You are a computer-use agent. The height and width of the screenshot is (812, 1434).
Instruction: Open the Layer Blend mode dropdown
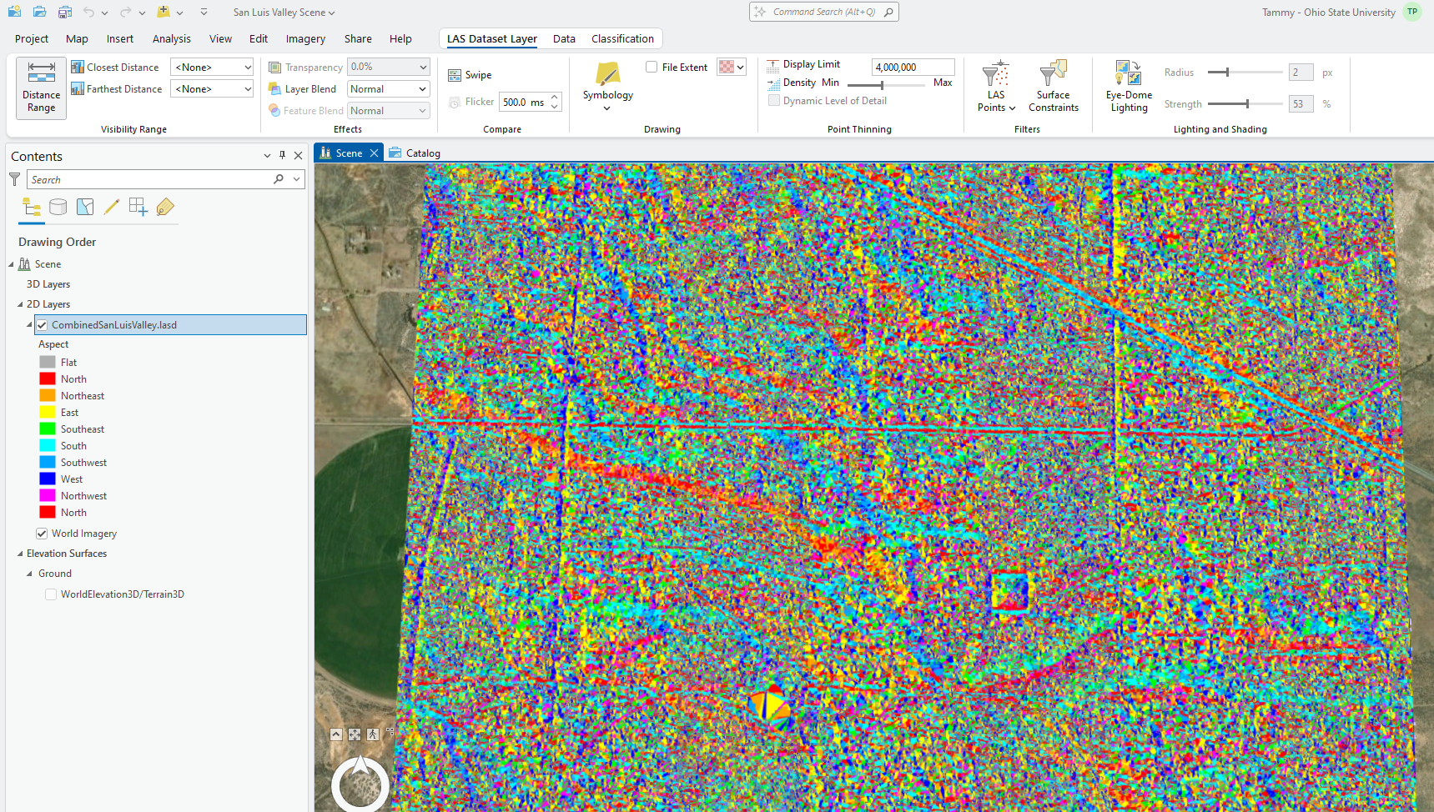[388, 89]
